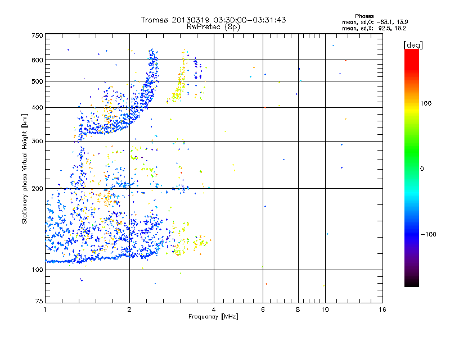Click the colorbar label '0'
The image size is (450, 337).
tap(422, 169)
